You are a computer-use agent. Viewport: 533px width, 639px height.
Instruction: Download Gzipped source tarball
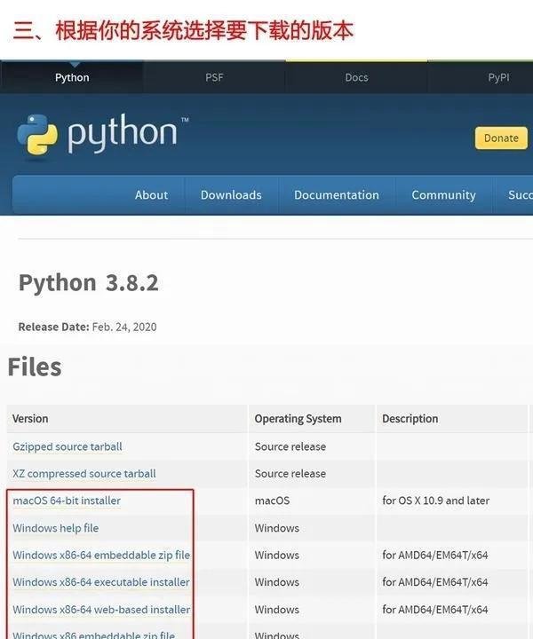(x=68, y=446)
